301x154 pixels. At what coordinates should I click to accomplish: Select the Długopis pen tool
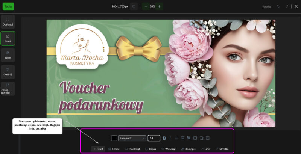(188, 149)
